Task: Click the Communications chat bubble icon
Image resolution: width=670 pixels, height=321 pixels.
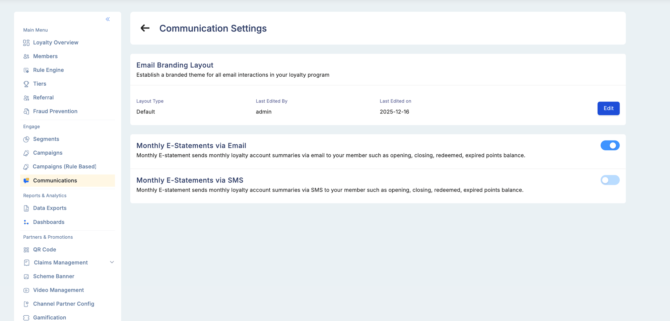Action: 26,181
